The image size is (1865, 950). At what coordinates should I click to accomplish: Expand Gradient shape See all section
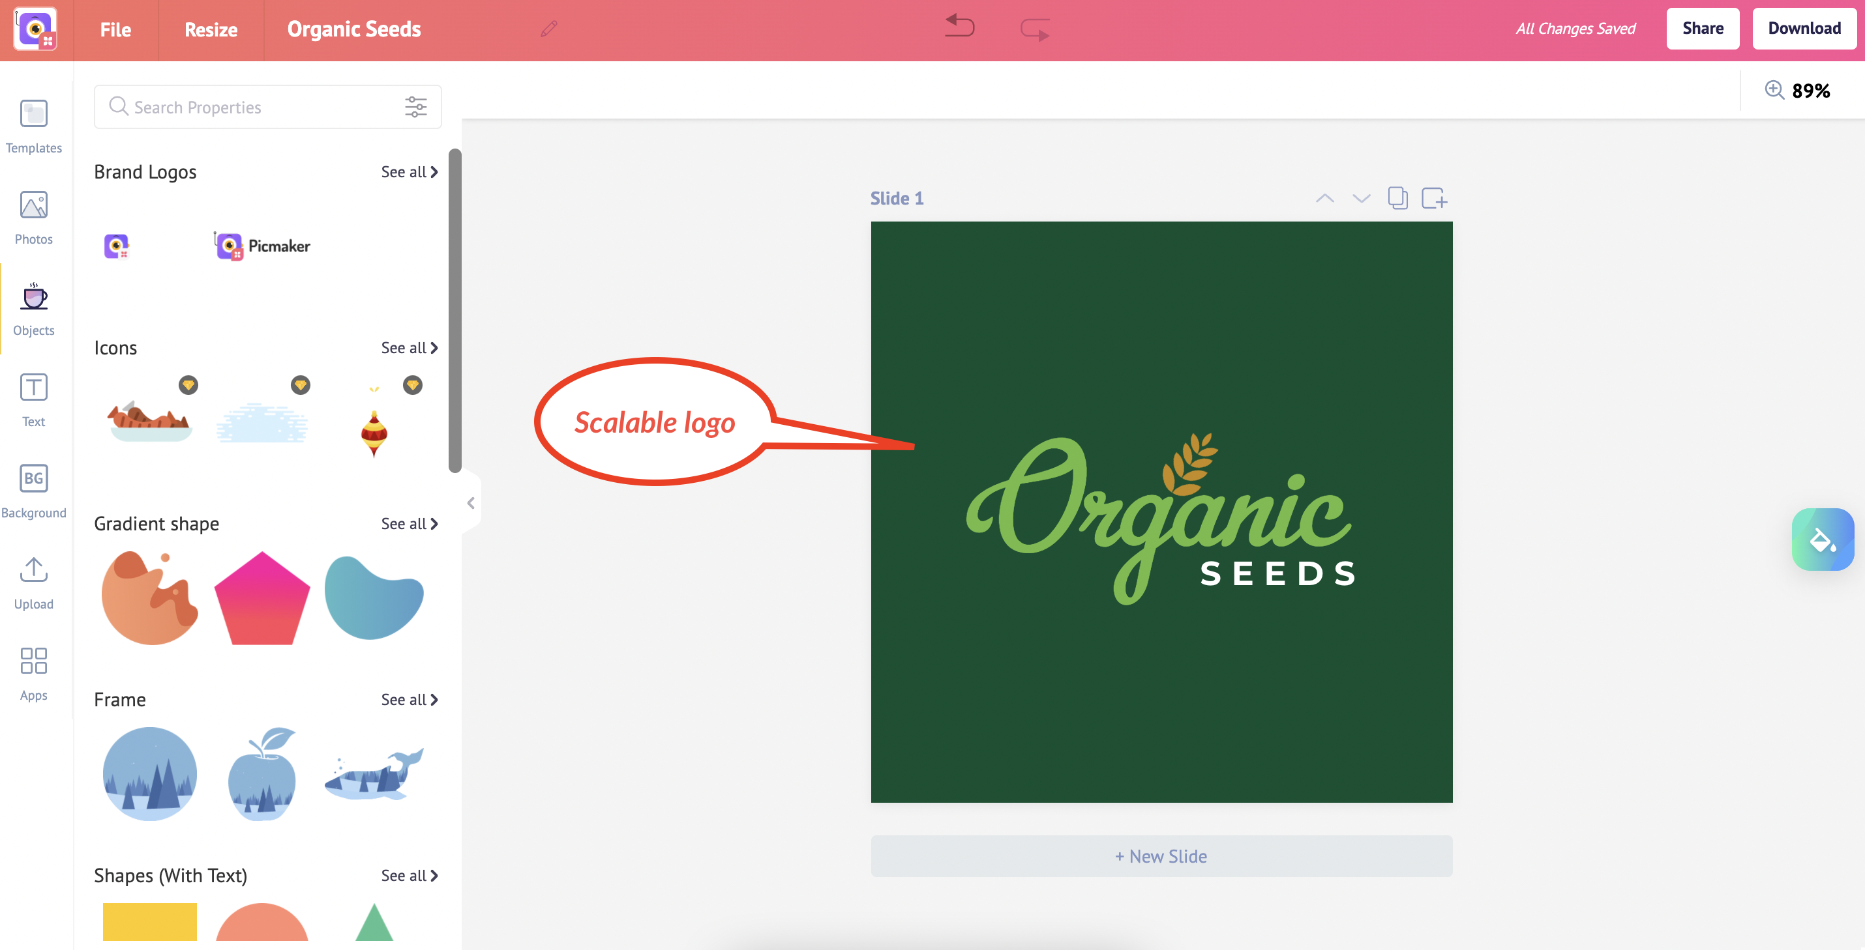(410, 523)
